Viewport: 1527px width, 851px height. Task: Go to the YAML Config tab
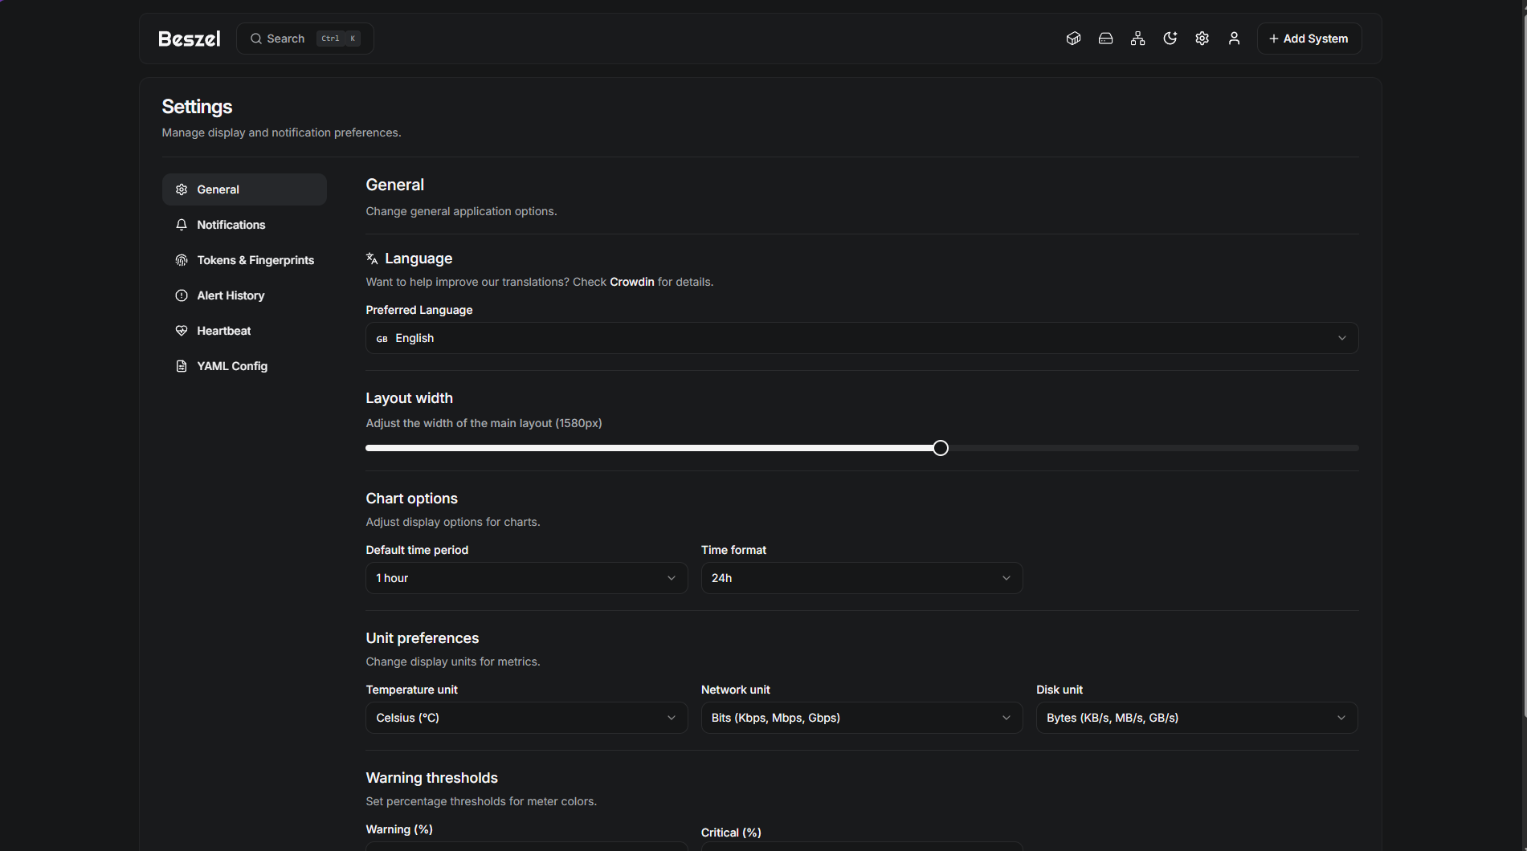pos(244,366)
